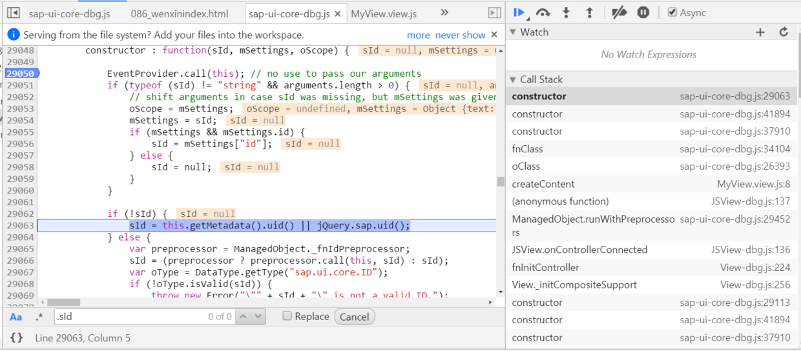Open the 'more' link in info bar
This screenshot has height=351, width=801.
pyautogui.click(x=418, y=35)
